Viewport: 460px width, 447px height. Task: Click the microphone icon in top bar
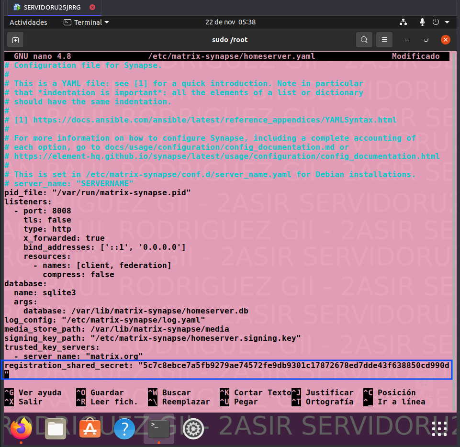[422, 22]
